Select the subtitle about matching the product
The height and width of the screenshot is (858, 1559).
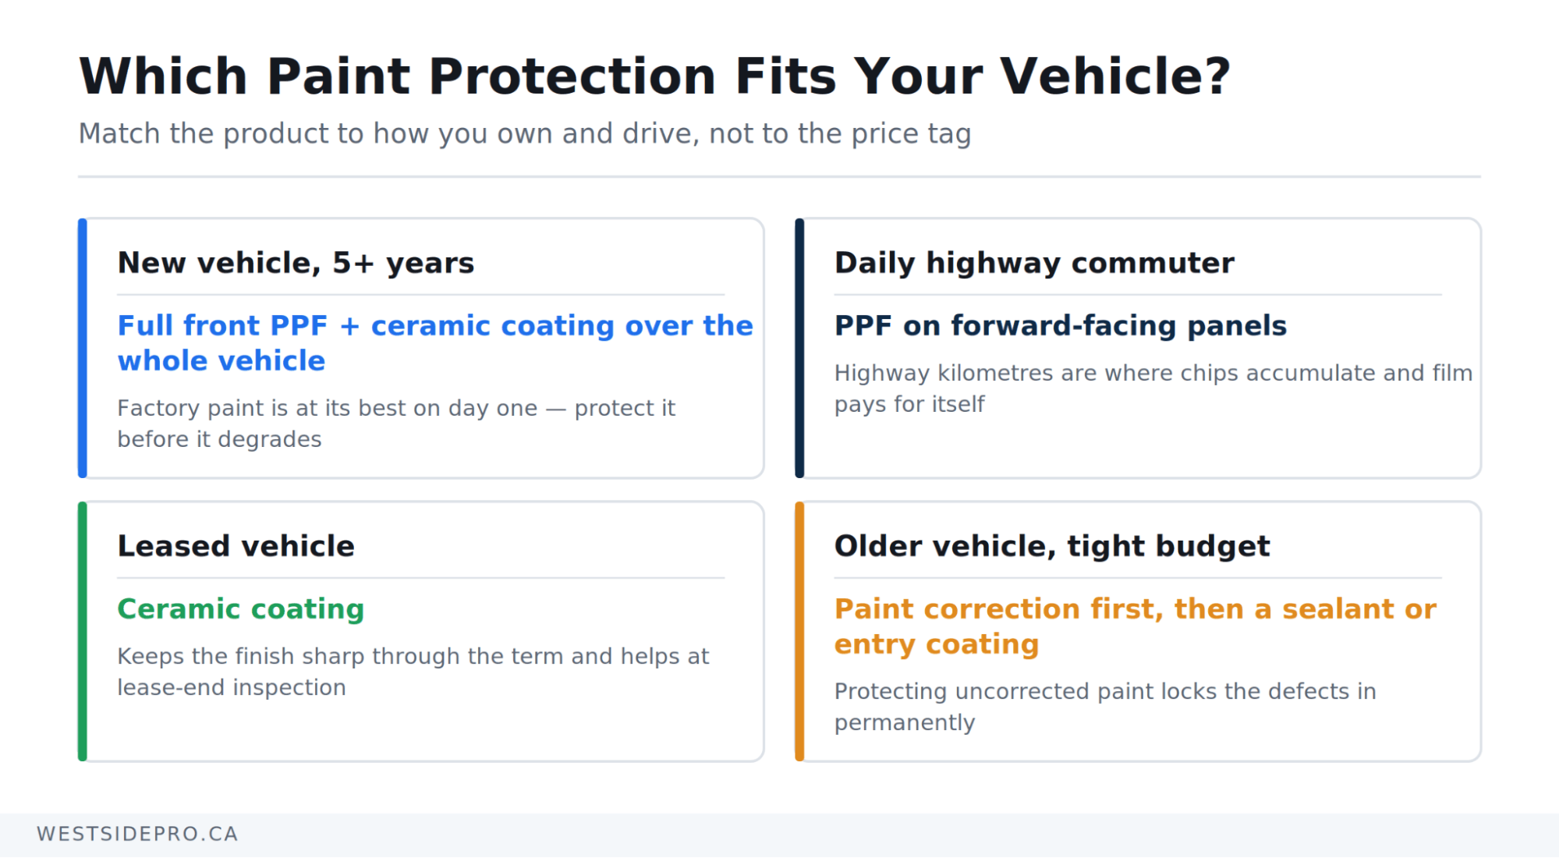pos(525,133)
